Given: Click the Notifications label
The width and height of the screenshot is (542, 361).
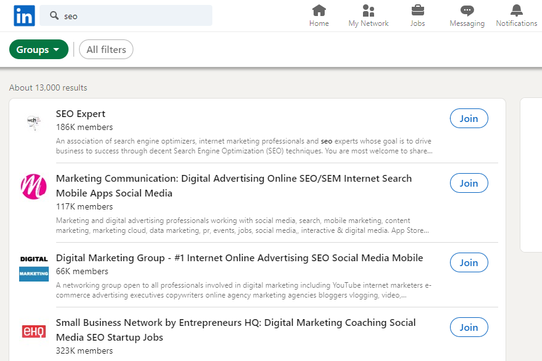Looking at the screenshot, I should (x=517, y=23).
